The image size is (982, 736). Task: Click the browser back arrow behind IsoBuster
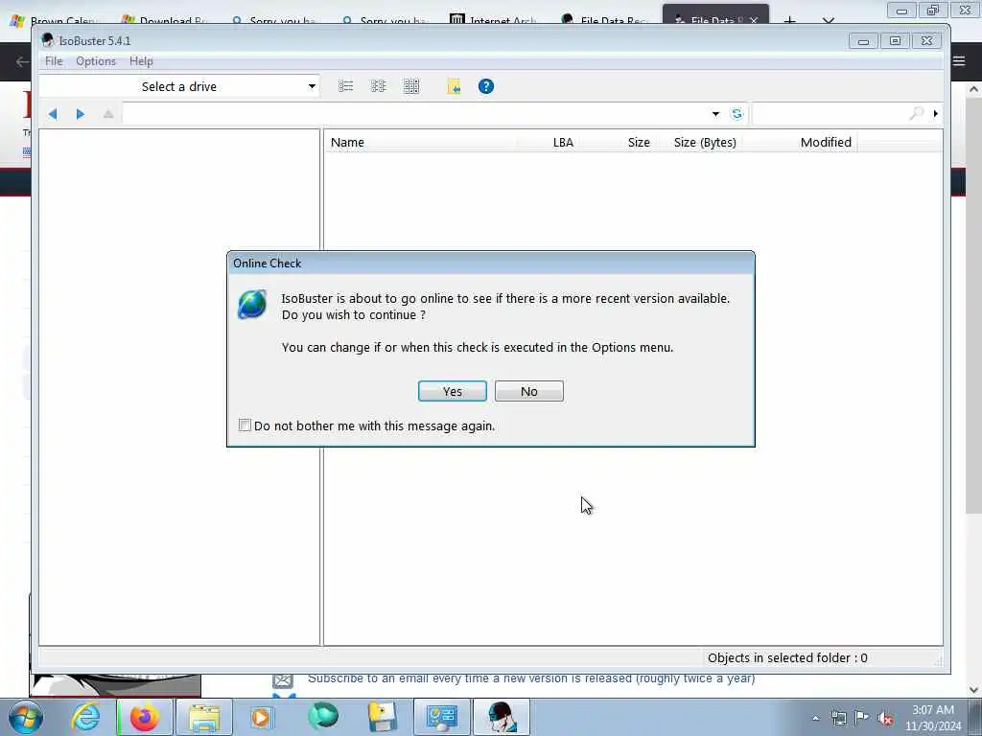(21, 61)
